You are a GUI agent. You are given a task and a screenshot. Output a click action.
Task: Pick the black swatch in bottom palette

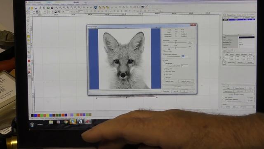[x=32, y=115]
